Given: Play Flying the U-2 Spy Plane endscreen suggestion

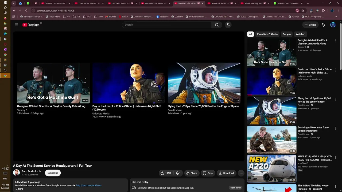Looking at the screenshot, I should (204, 83).
